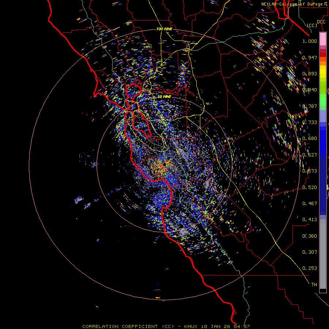Screen dimensions: 329x329
Task: Select the 0.840 legend value
Action: [x=310, y=90]
